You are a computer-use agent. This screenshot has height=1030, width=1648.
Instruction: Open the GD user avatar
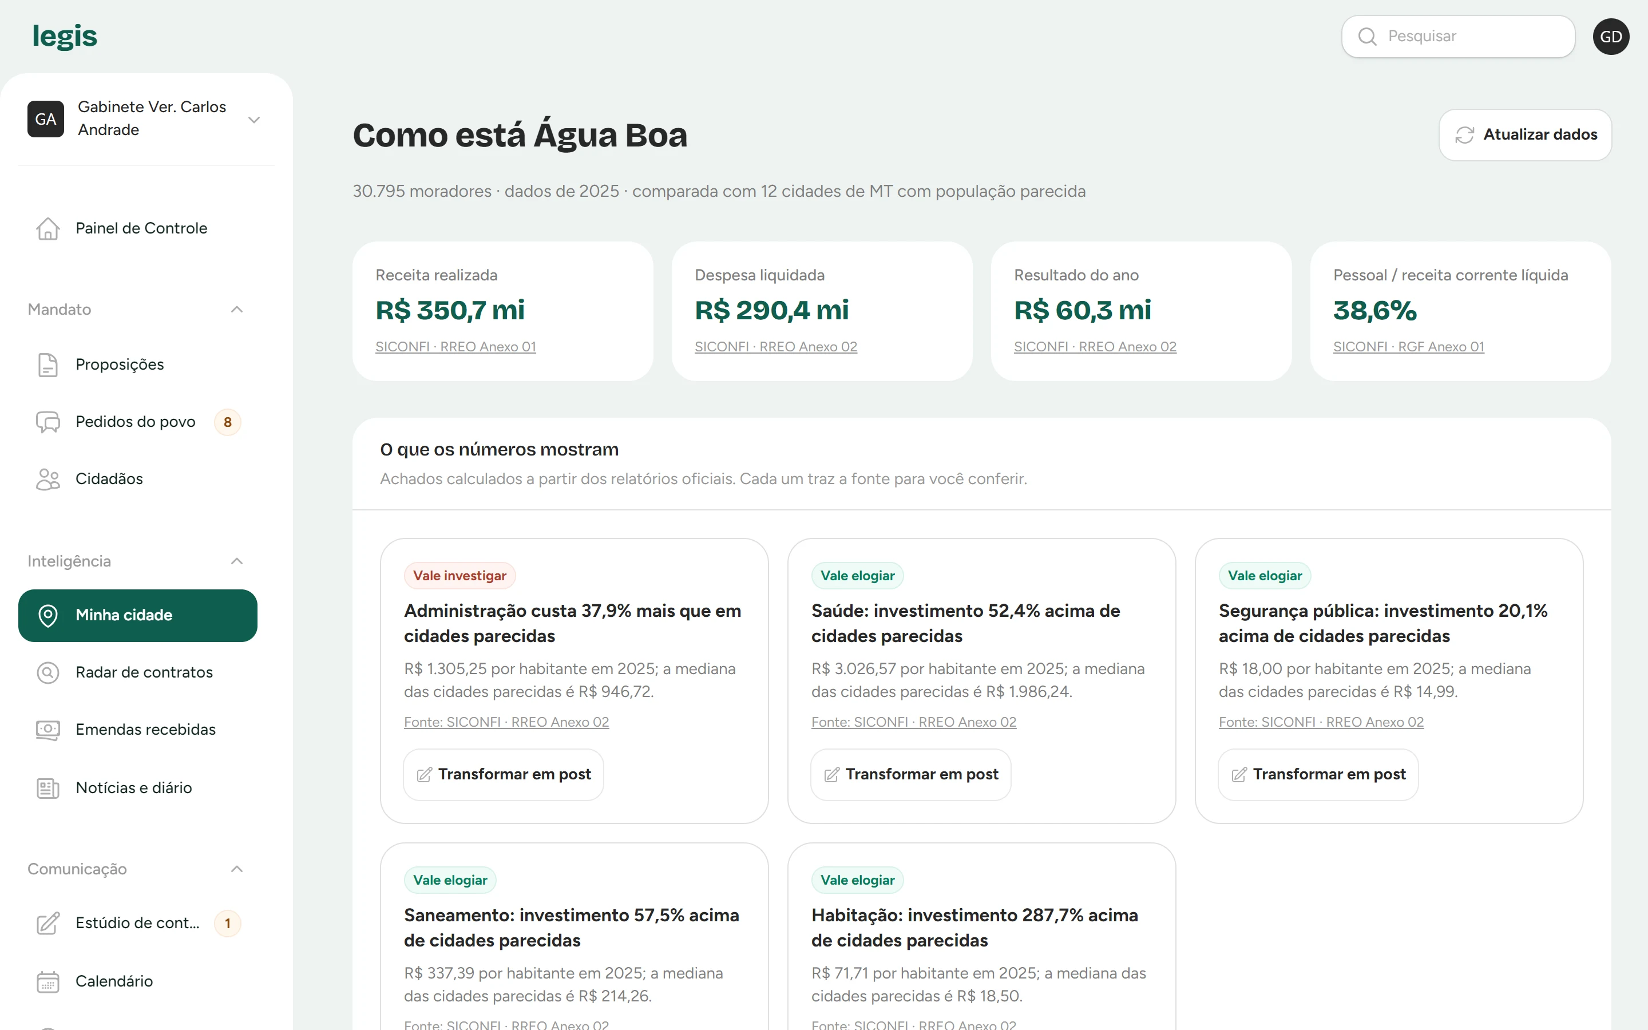click(x=1611, y=37)
